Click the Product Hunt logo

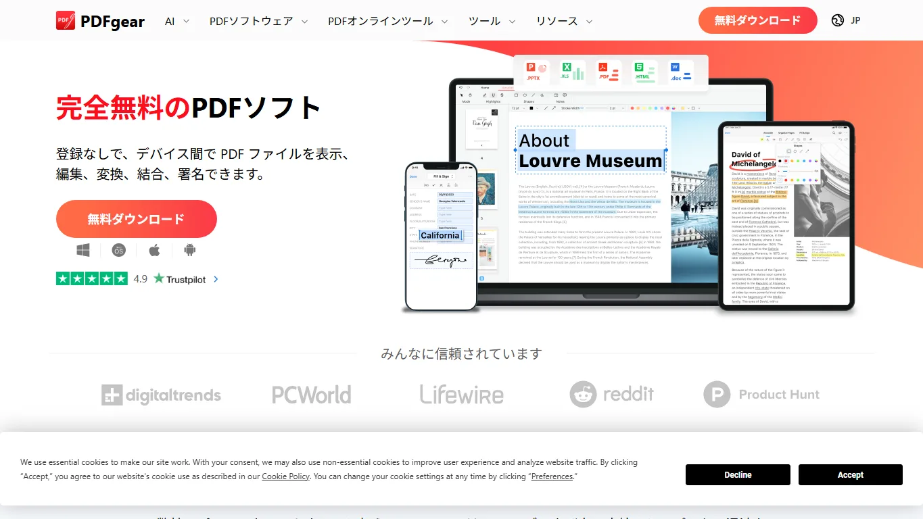[761, 395]
